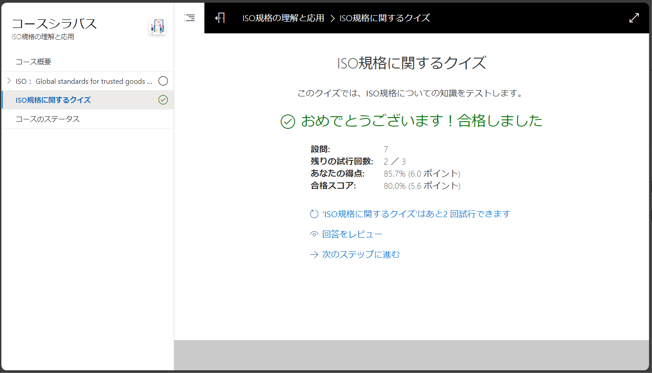This screenshot has width=652, height=373.
Task: Toggle the syllabus sidebar hamburger icon
Action: (190, 18)
